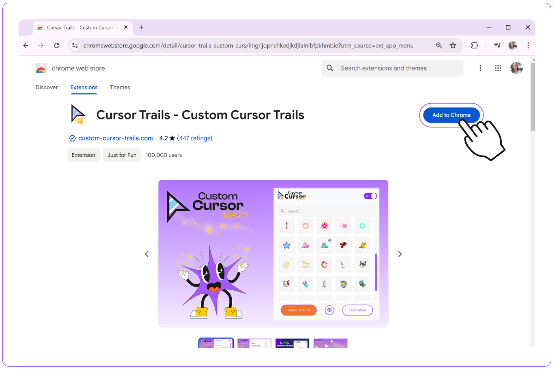This screenshot has height=369, width=554.
Task: Open the large Custom Cursor Trails promo image
Action: point(273,254)
